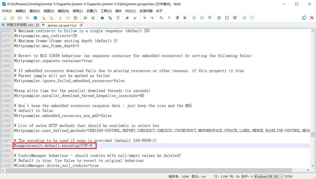Screen dimensions: 316x179
Task: Click the blue left-arrow navigation icon
Action: click(x=194, y=18)
